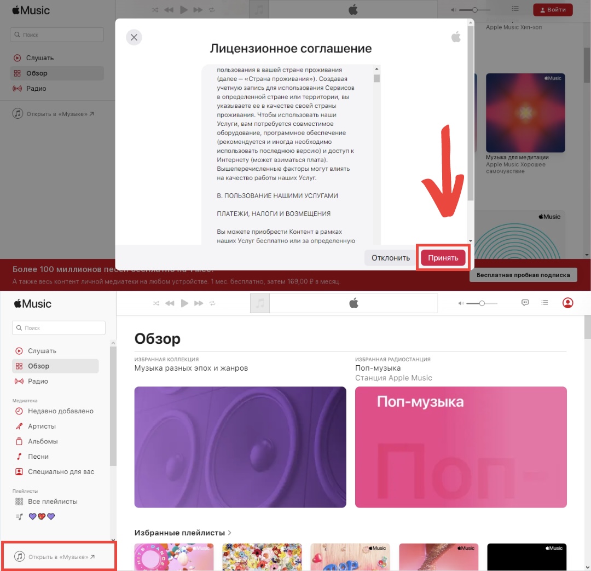Screen dimensions: 591x571
Task: Click the Артисты microphone icon
Action: (x=19, y=426)
